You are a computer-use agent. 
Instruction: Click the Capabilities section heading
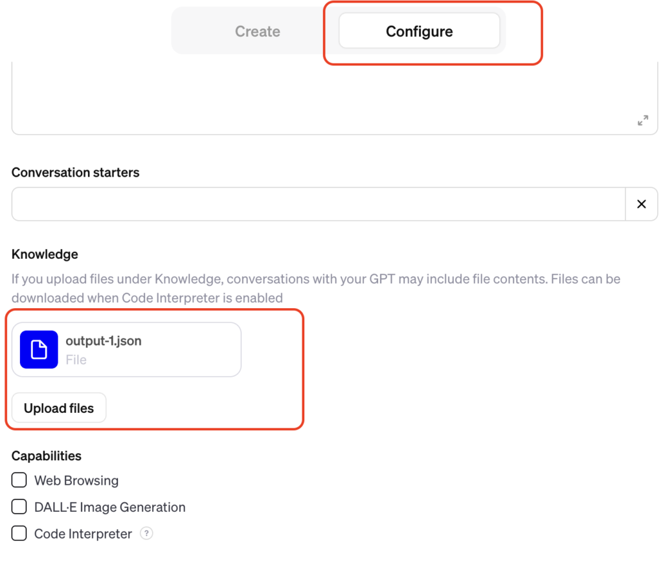coord(47,456)
